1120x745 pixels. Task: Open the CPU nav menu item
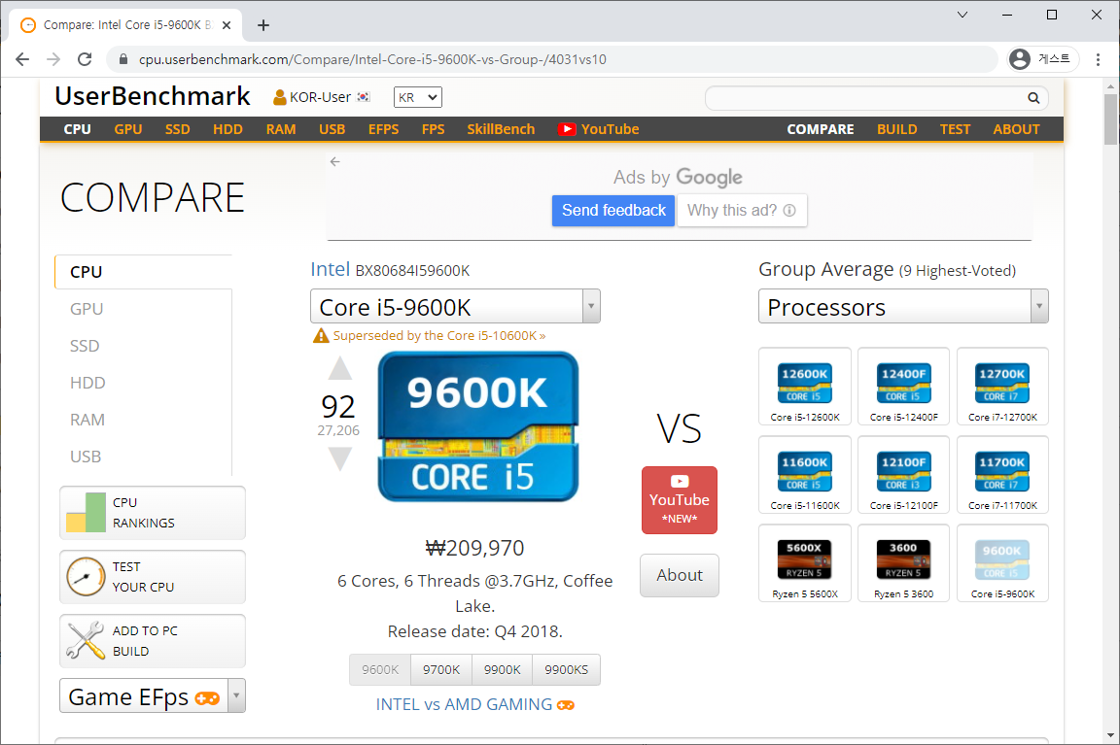point(77,129)
